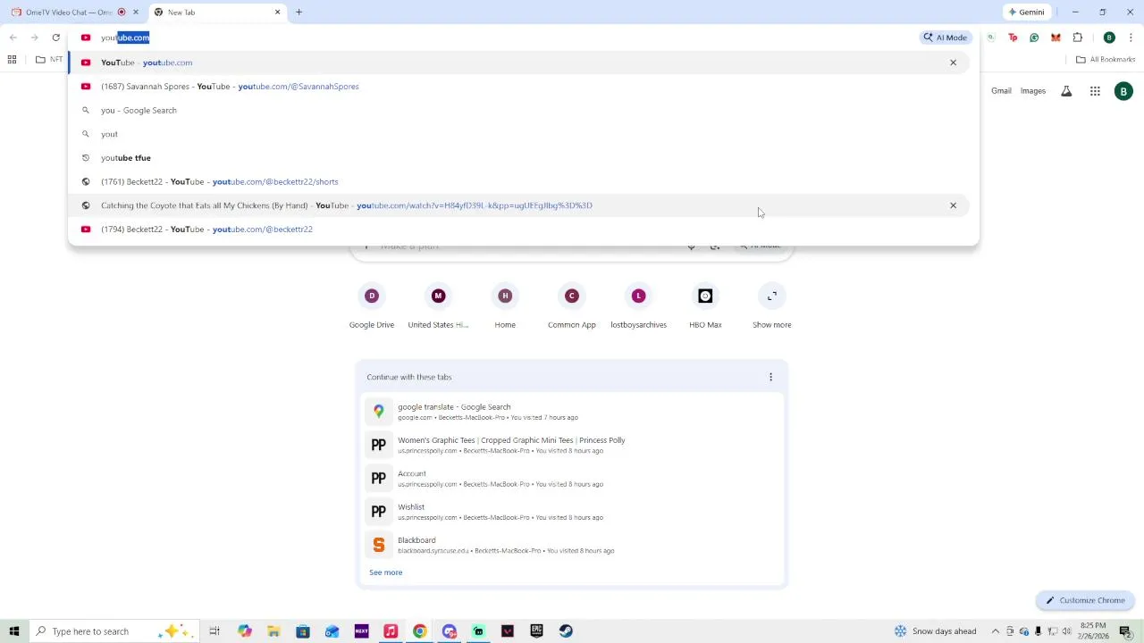Open the Snow days ahead weather widget
This screenshot has width=1144, height=643.
[x=935, y=631]
